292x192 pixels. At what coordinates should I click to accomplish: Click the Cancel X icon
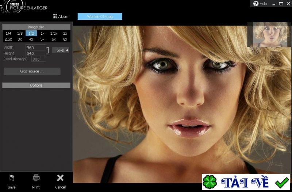[60, 178]
